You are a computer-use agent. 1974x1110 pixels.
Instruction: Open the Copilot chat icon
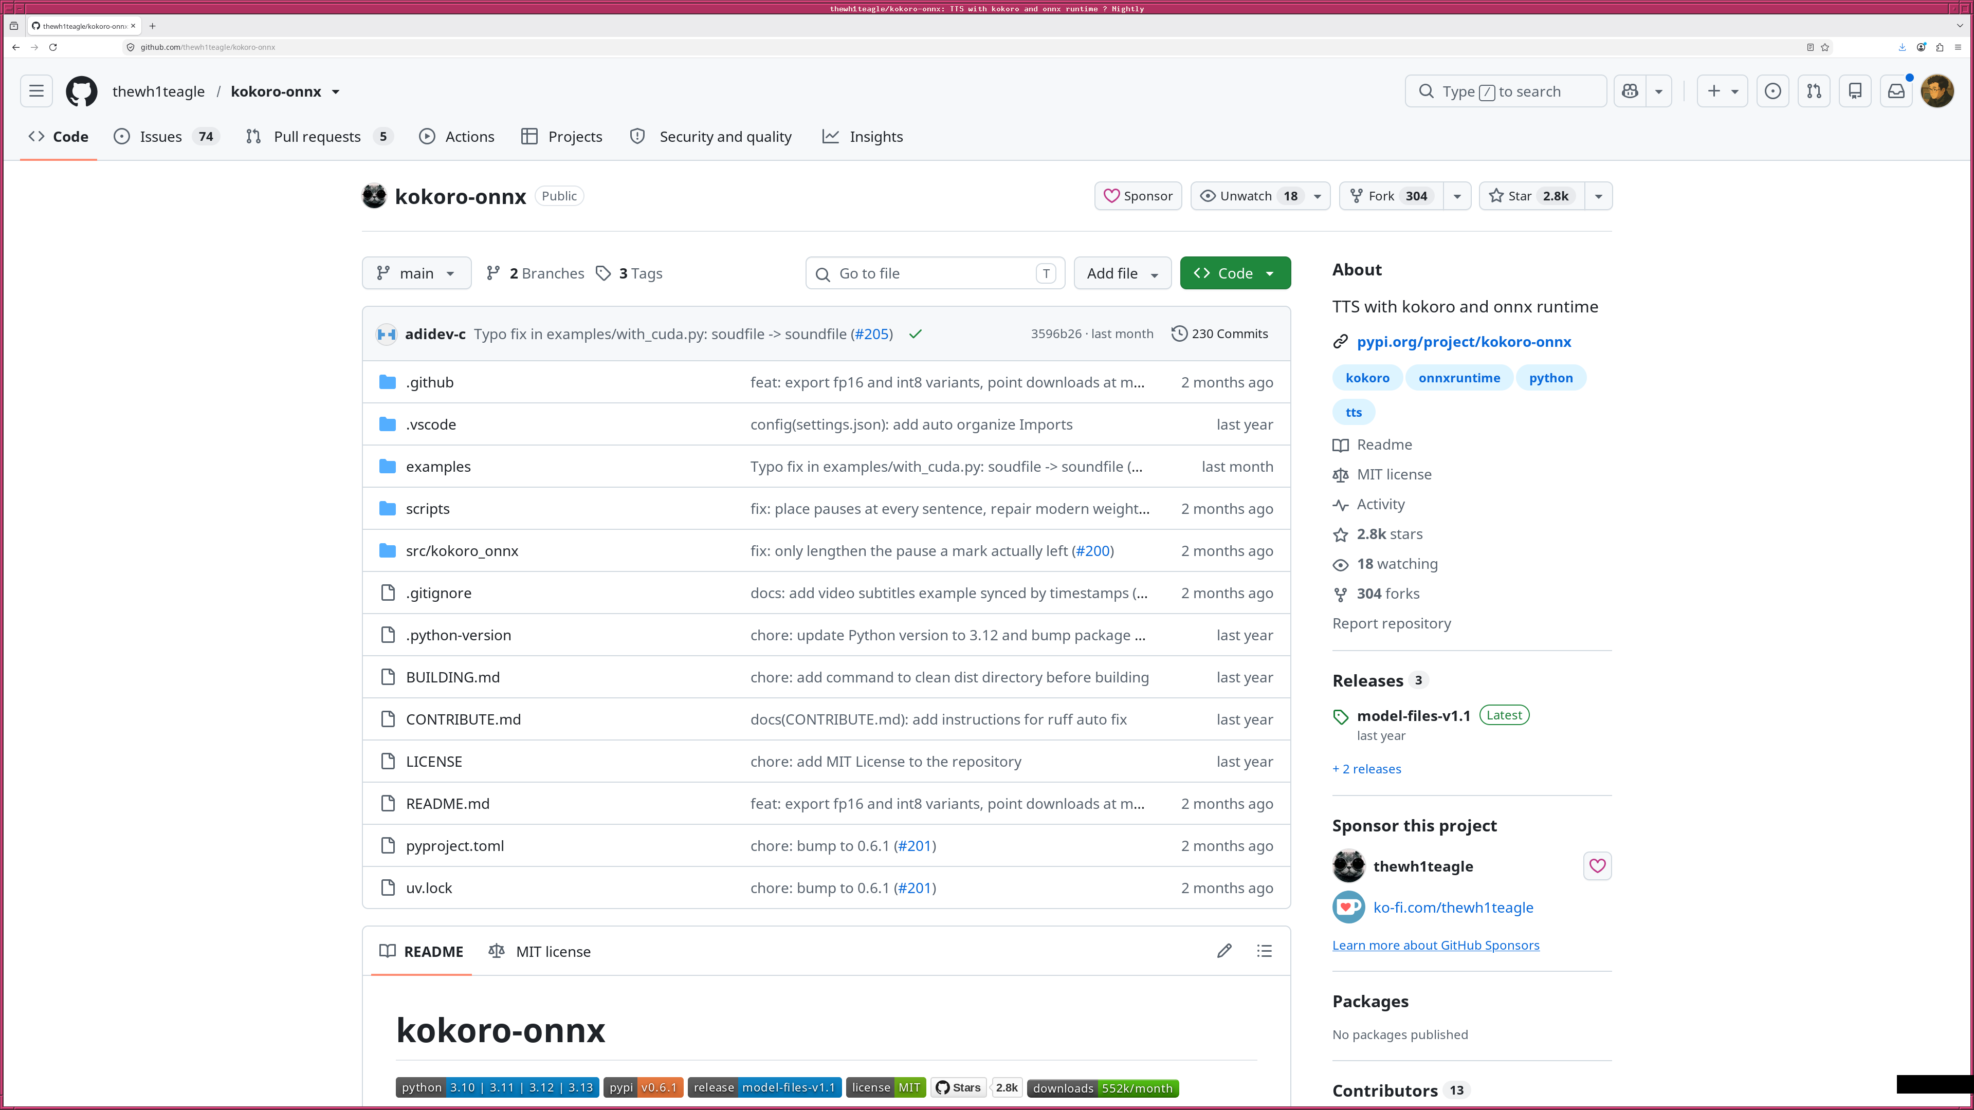[x=1630, y=91]
